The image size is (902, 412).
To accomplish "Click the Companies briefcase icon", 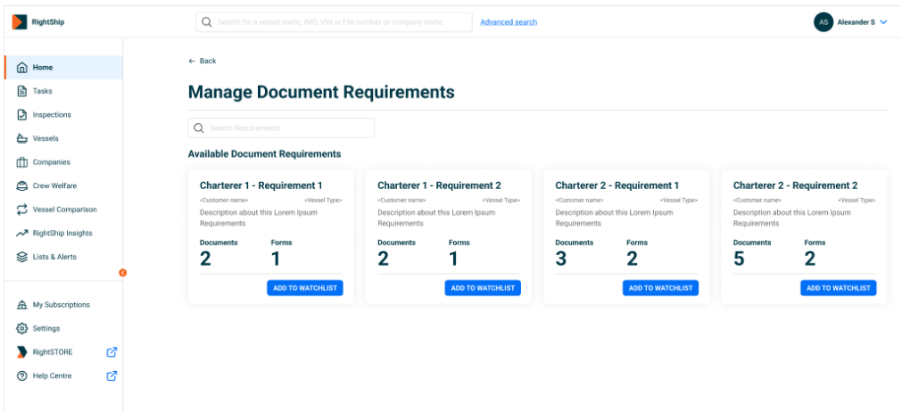I will pos(22,162).
